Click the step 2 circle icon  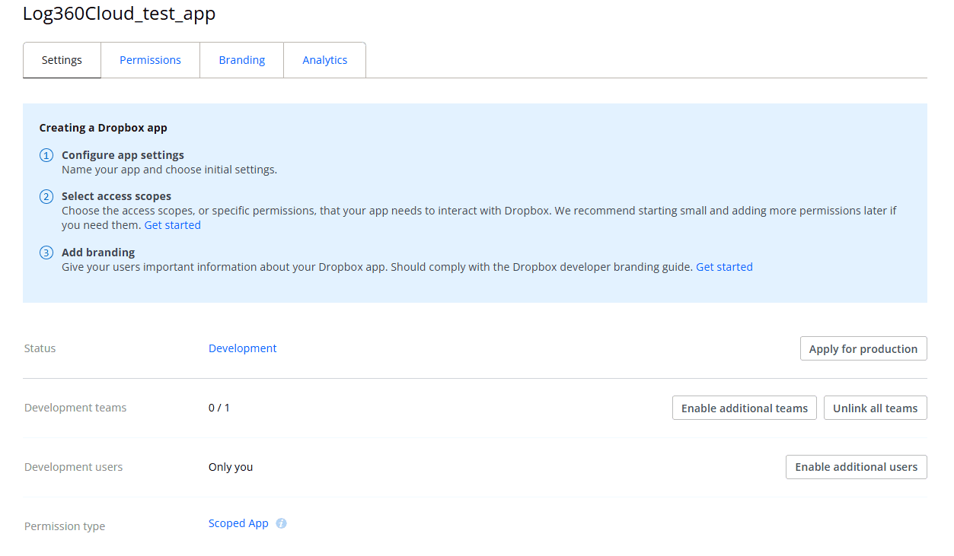tap(46, 197)
